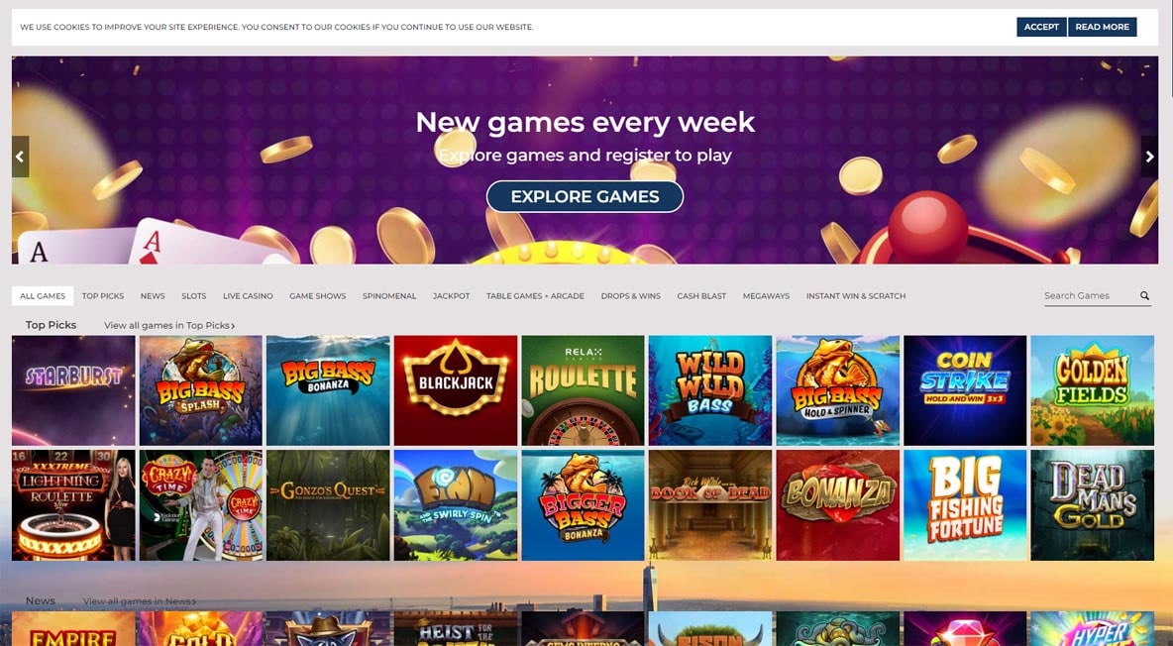This screenshot has height=646, width=1173.
Task: Launch Crazy Time game show tile
Action: (x=200, y=504)
